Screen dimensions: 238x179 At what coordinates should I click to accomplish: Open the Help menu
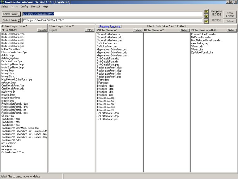(45, 7)
